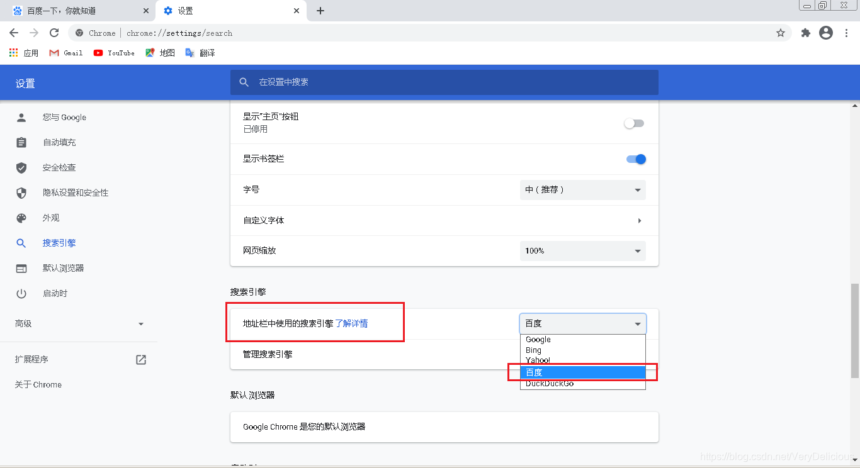The image size is (860, 468).
Task: Open 外观 section
Action: tap(51, 218)
